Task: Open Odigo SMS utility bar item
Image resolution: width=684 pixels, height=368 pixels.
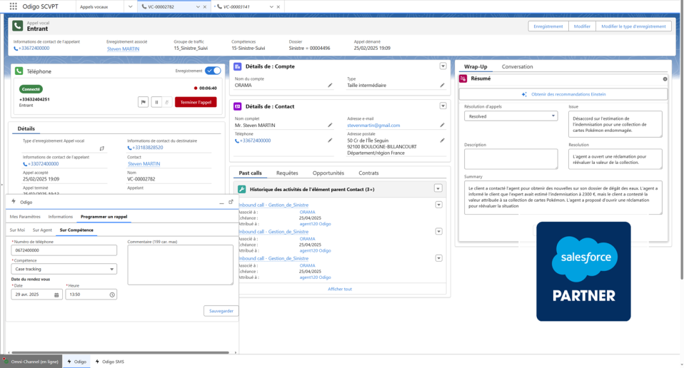Action: [109, 362]
